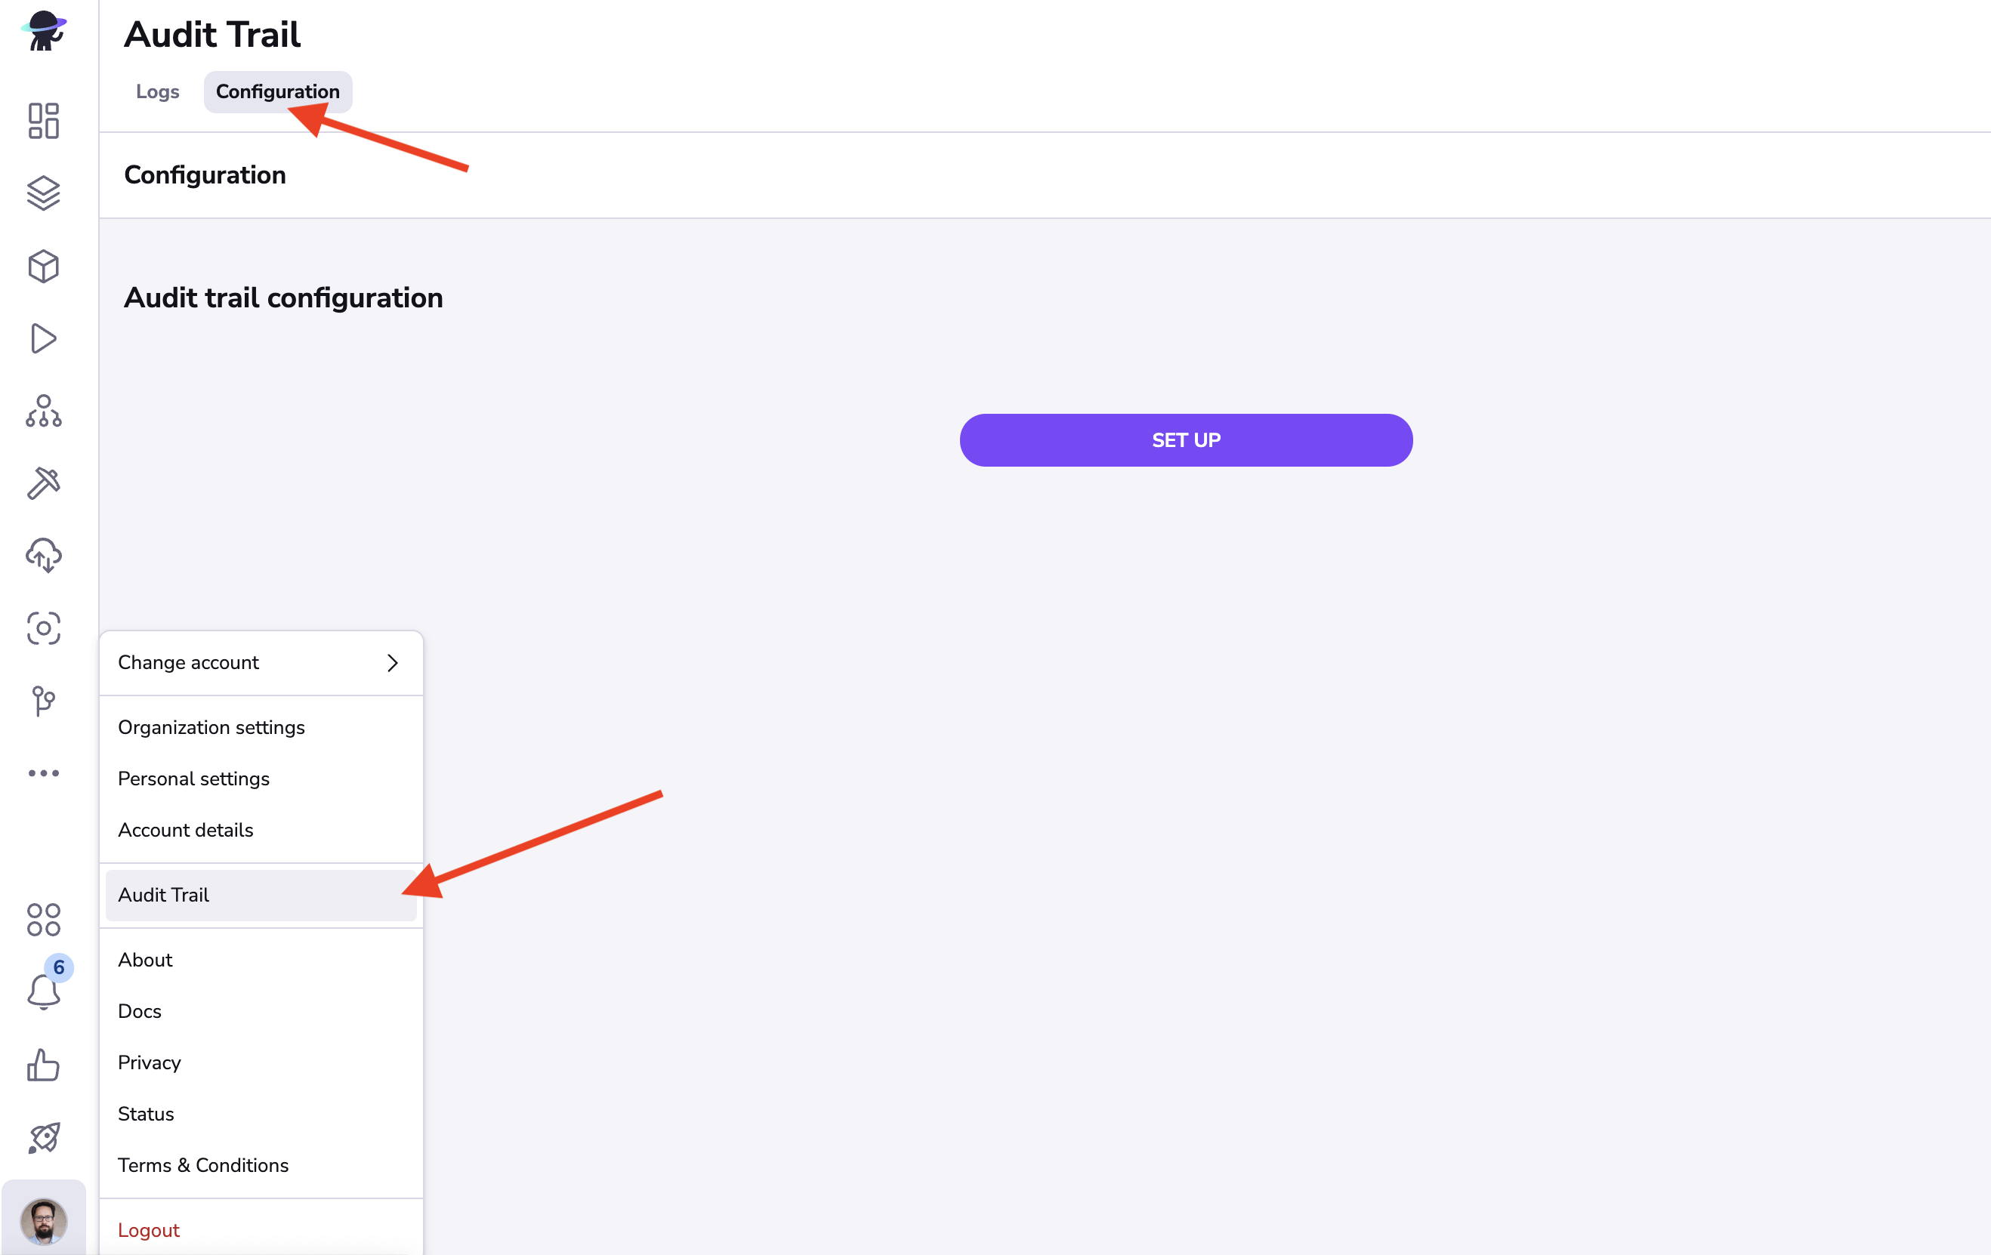Open the runs play icon
1991x1255 pixels.
click(43, 339)
